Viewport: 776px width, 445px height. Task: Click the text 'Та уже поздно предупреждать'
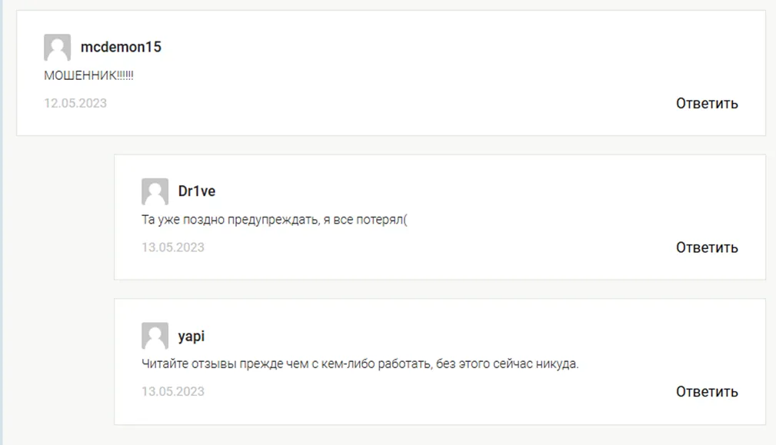230,220
